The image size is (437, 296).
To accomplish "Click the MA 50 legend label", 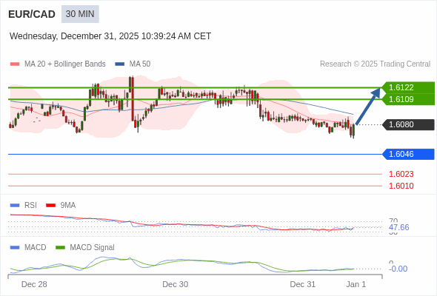I will point(140,64).
